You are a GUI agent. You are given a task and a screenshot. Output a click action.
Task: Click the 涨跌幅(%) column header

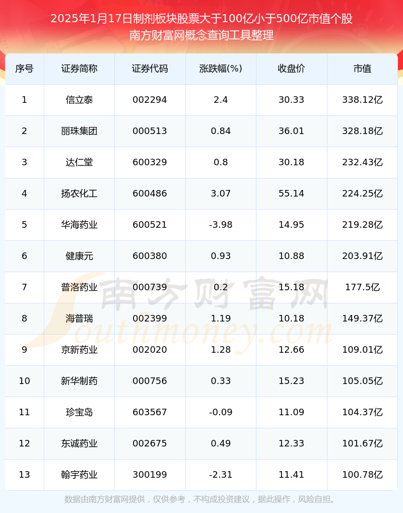point(221,69)
